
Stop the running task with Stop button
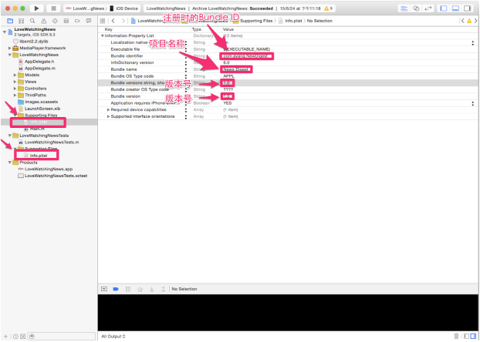pyautogui.click(x=53, y=8)
